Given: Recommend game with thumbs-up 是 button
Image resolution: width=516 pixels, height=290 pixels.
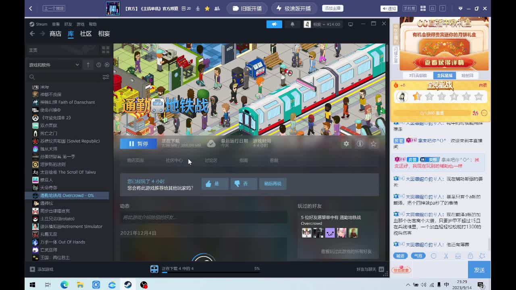Looking at the screenshot, I should coord(215,184).
